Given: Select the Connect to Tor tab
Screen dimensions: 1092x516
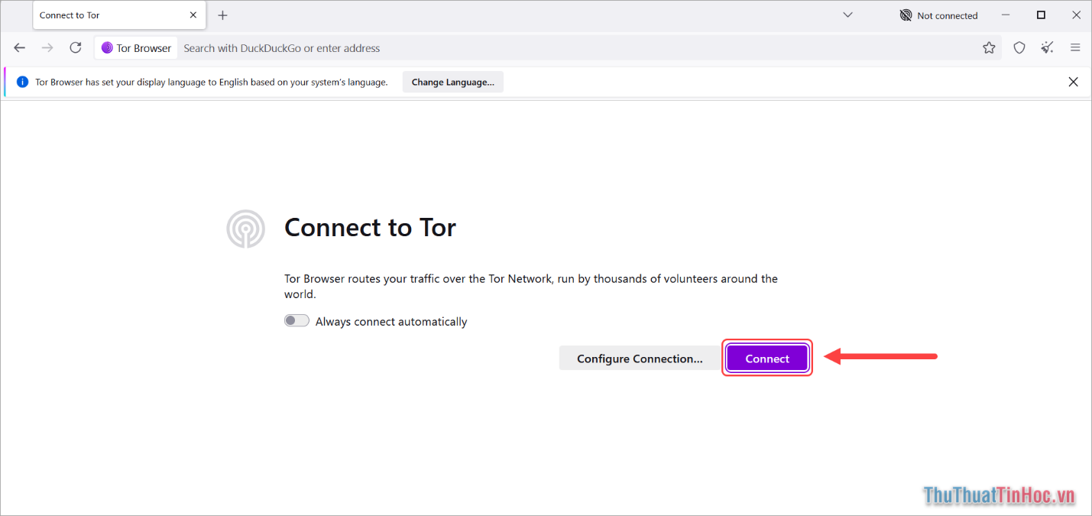Looking at the screenshot, I should pos(119,15).
